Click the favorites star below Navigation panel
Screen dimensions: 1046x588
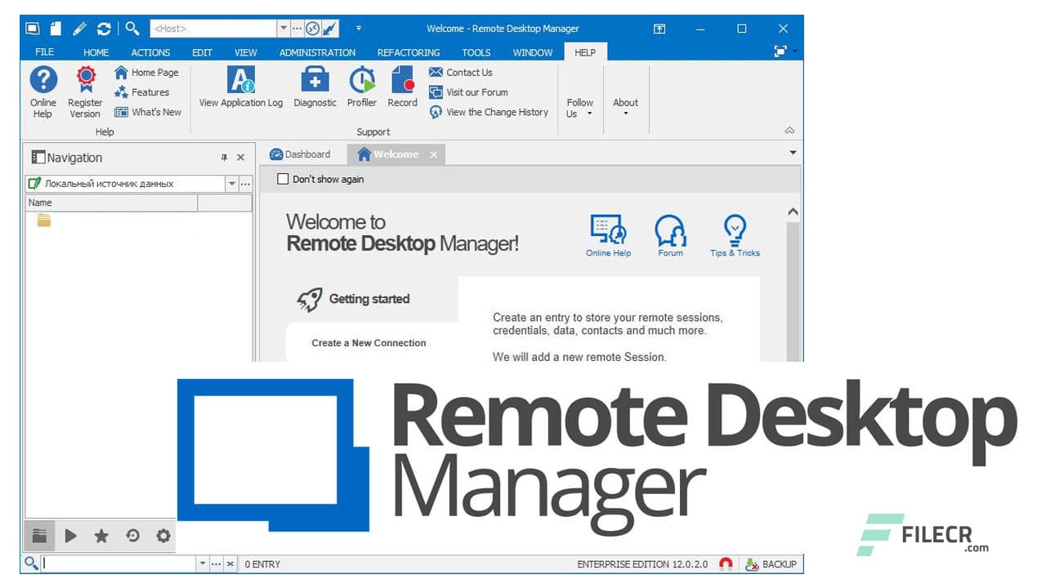(x=101, y=536)
